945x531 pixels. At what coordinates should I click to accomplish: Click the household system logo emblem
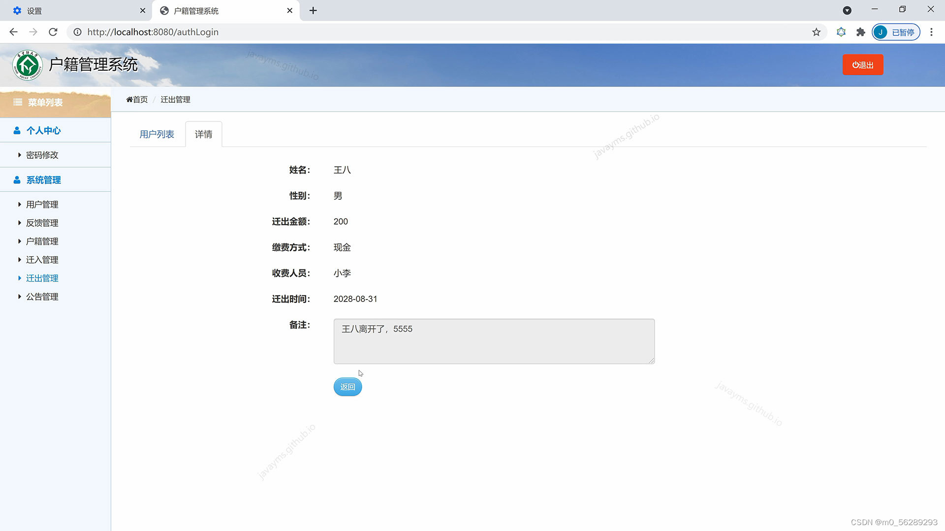coord(28,65)
